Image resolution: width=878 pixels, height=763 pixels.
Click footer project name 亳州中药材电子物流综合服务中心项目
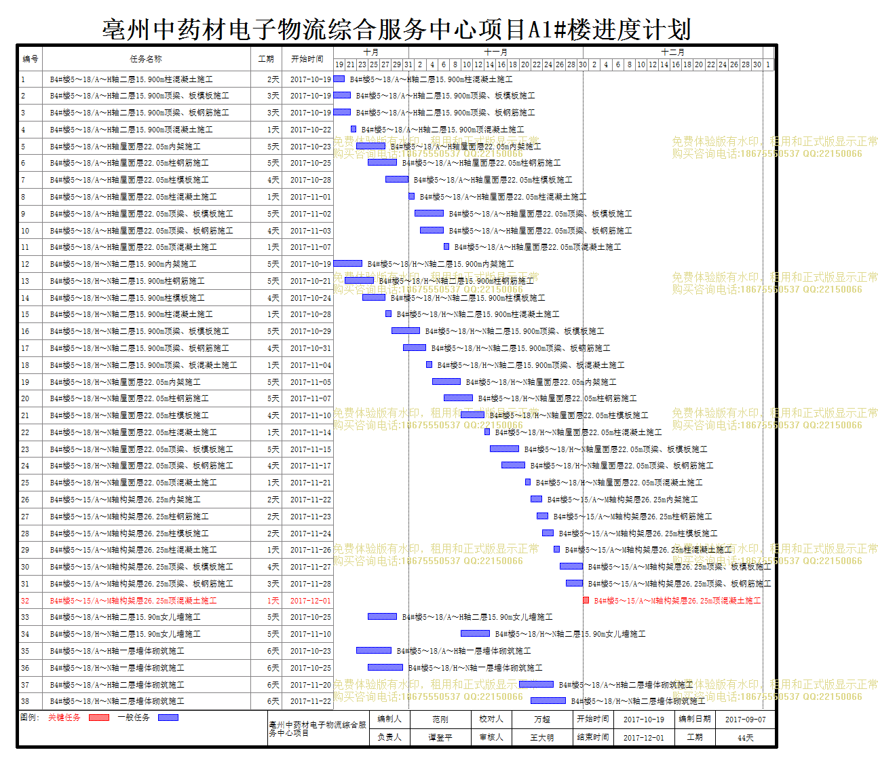point(318,729)
